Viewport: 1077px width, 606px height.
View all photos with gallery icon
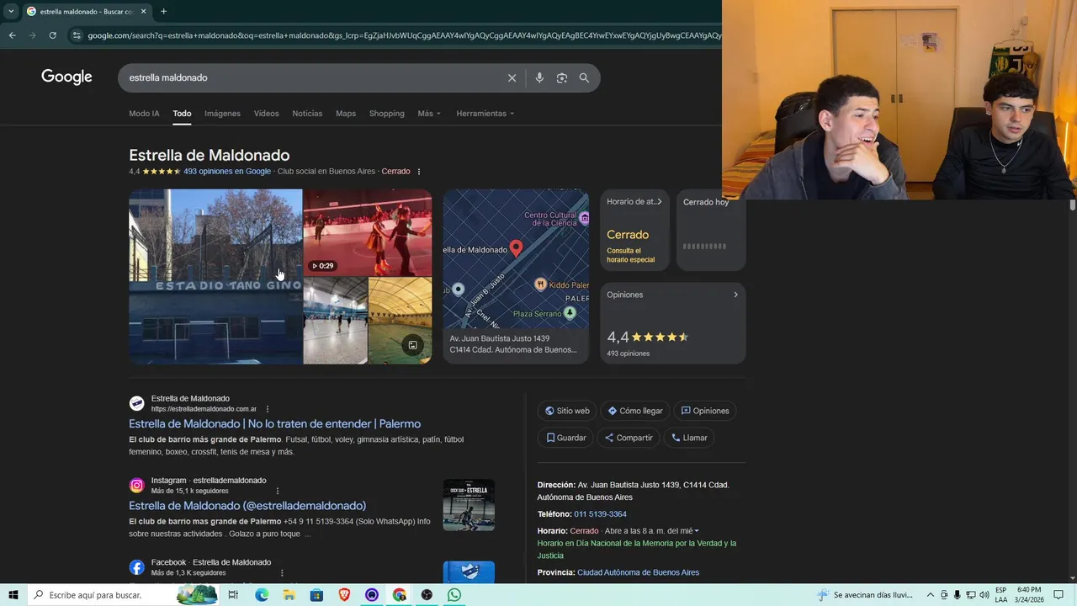coord(412,345)
